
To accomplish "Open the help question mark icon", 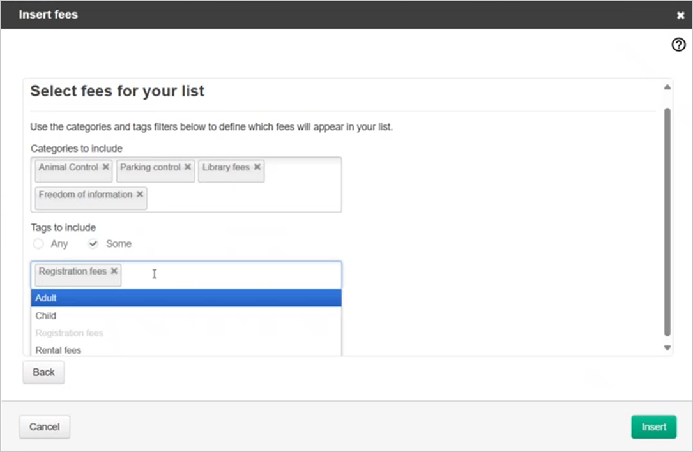I will (x=678, y=45).
